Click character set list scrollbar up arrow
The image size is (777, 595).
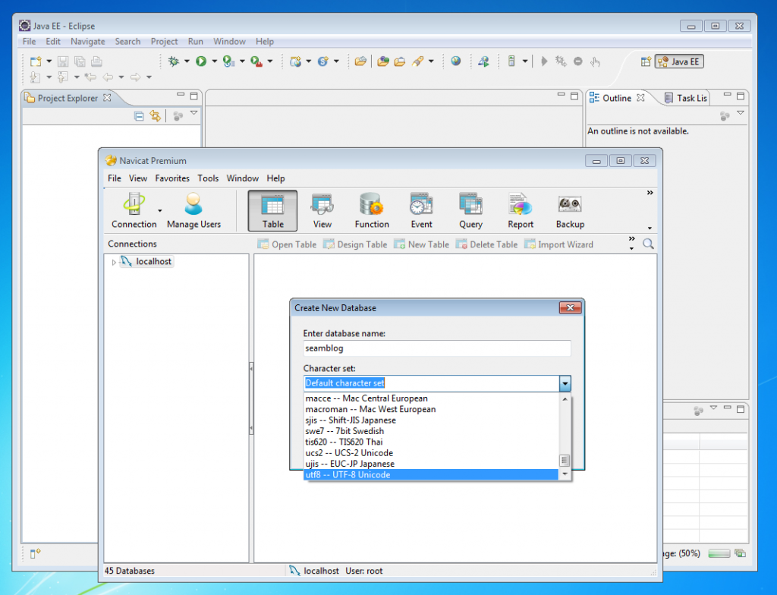click(565, 398)
